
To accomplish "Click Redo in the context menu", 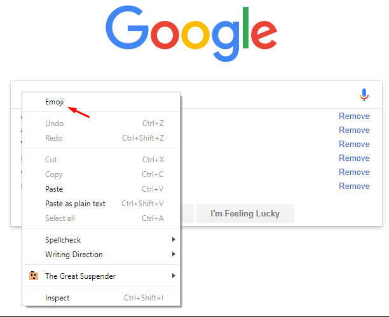I will pyautogui.click(x=54, y=138).
